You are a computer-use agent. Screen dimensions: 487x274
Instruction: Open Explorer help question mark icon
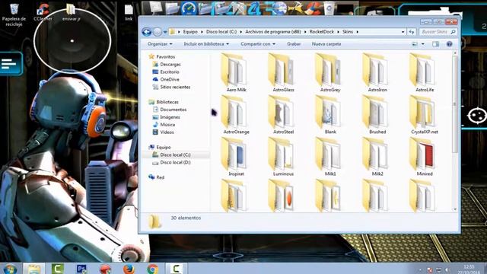coord(449,44)
